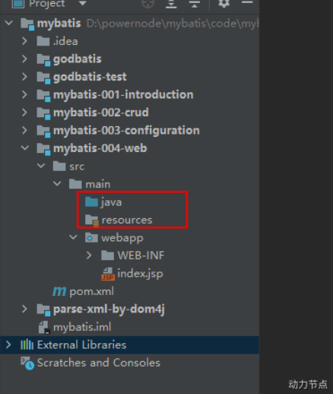
Task: Click the .idea folder icon
Action: coord(43,41)
